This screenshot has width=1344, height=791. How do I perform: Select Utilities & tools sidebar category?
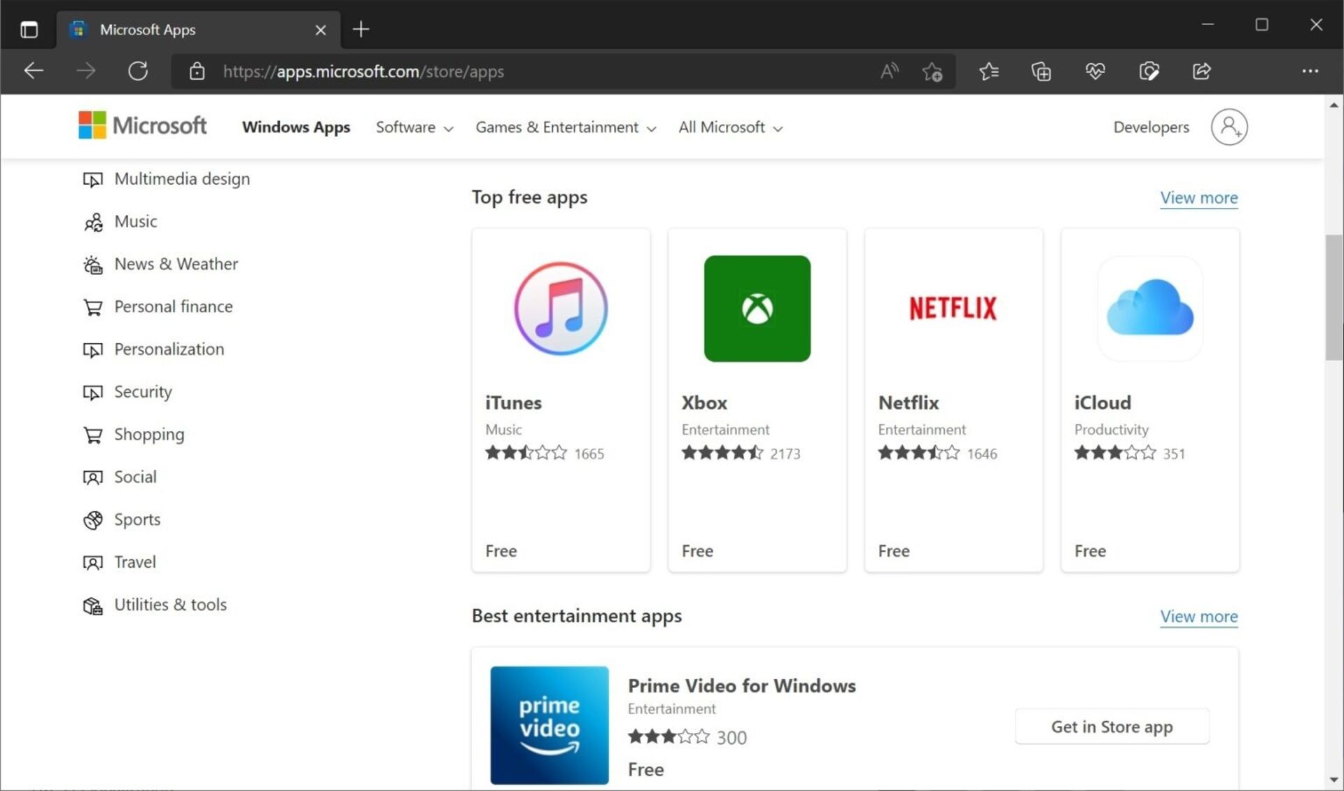[170, 603]
